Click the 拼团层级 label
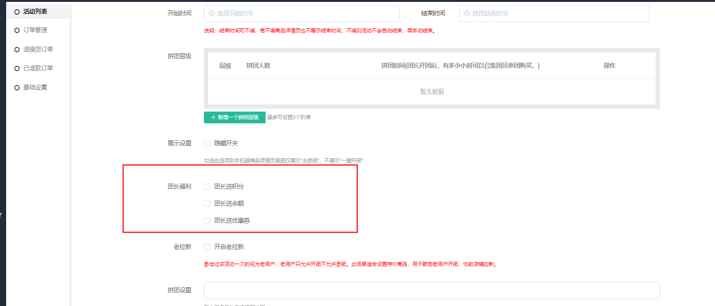Screen dimensions: 715x306 (179, 56)
